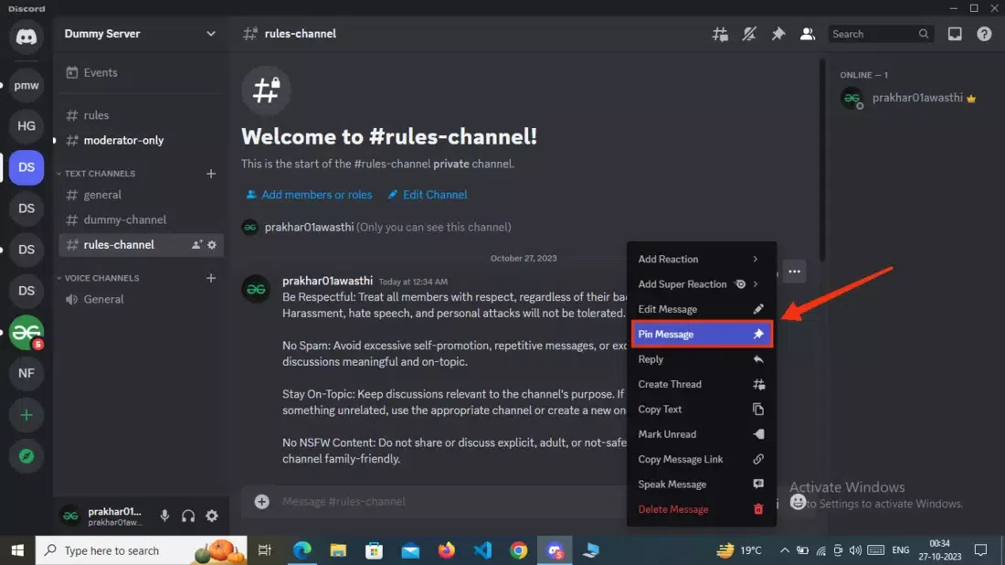This screenshot has height=565, width=1005.
Task: Expand Add Super Reaction submenu
Action: pyautogui.click(x=701, y=284)
